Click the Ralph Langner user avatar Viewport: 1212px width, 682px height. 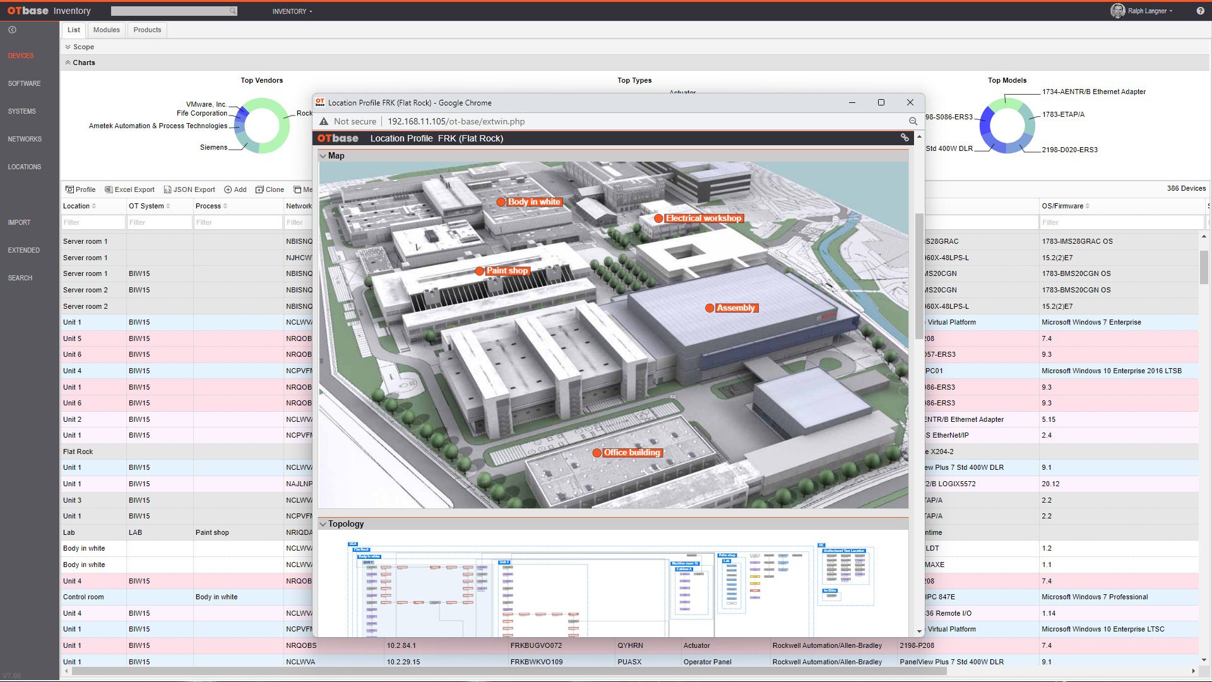point(1117,11)
